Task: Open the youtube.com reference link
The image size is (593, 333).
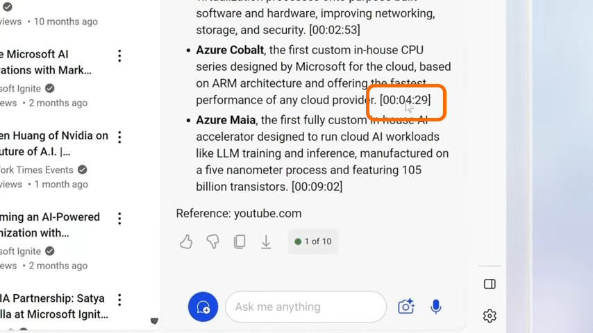Action: pos(267,213)
